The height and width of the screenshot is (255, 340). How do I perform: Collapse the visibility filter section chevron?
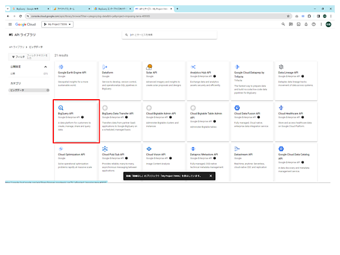click(45, 67)
